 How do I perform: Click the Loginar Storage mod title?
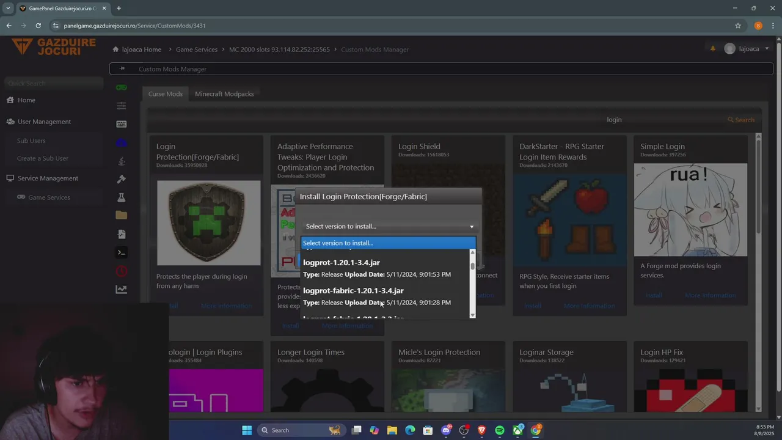tap(546, 352)
